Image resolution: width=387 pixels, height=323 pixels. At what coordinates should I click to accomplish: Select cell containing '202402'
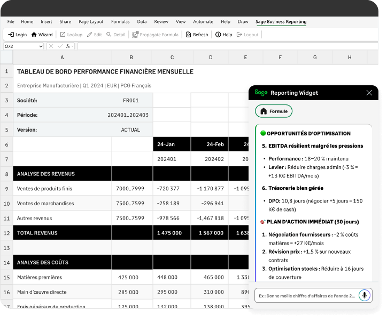(x=210, y=159)
